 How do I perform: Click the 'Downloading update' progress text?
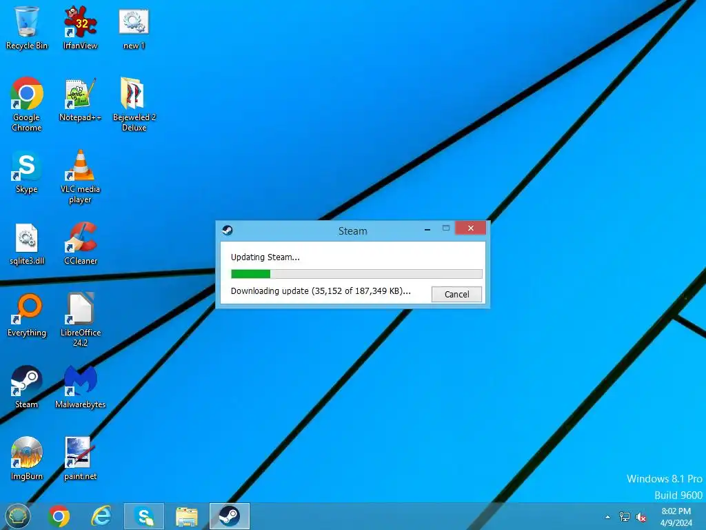321,291
